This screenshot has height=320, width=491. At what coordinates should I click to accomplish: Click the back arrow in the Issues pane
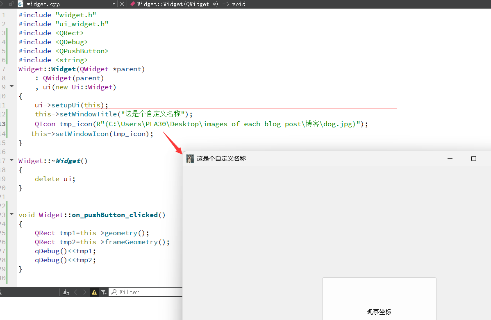tap(75, 292)
